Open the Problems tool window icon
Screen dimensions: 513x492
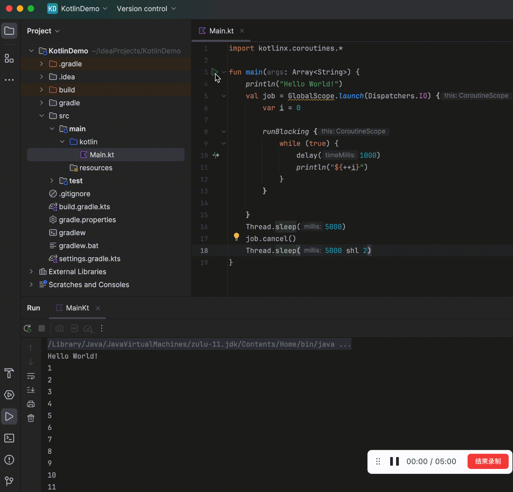point(9,460)
